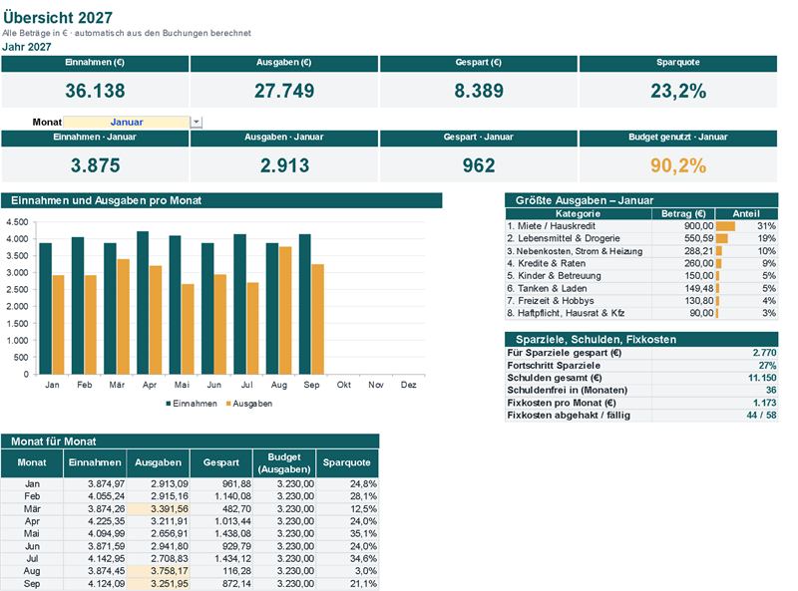Click the Aug Ausgaben cell 3.758,17
Image resolution: width=798 pixels, height=591 pixels.
pyautogui.click(x=158, y=571)
